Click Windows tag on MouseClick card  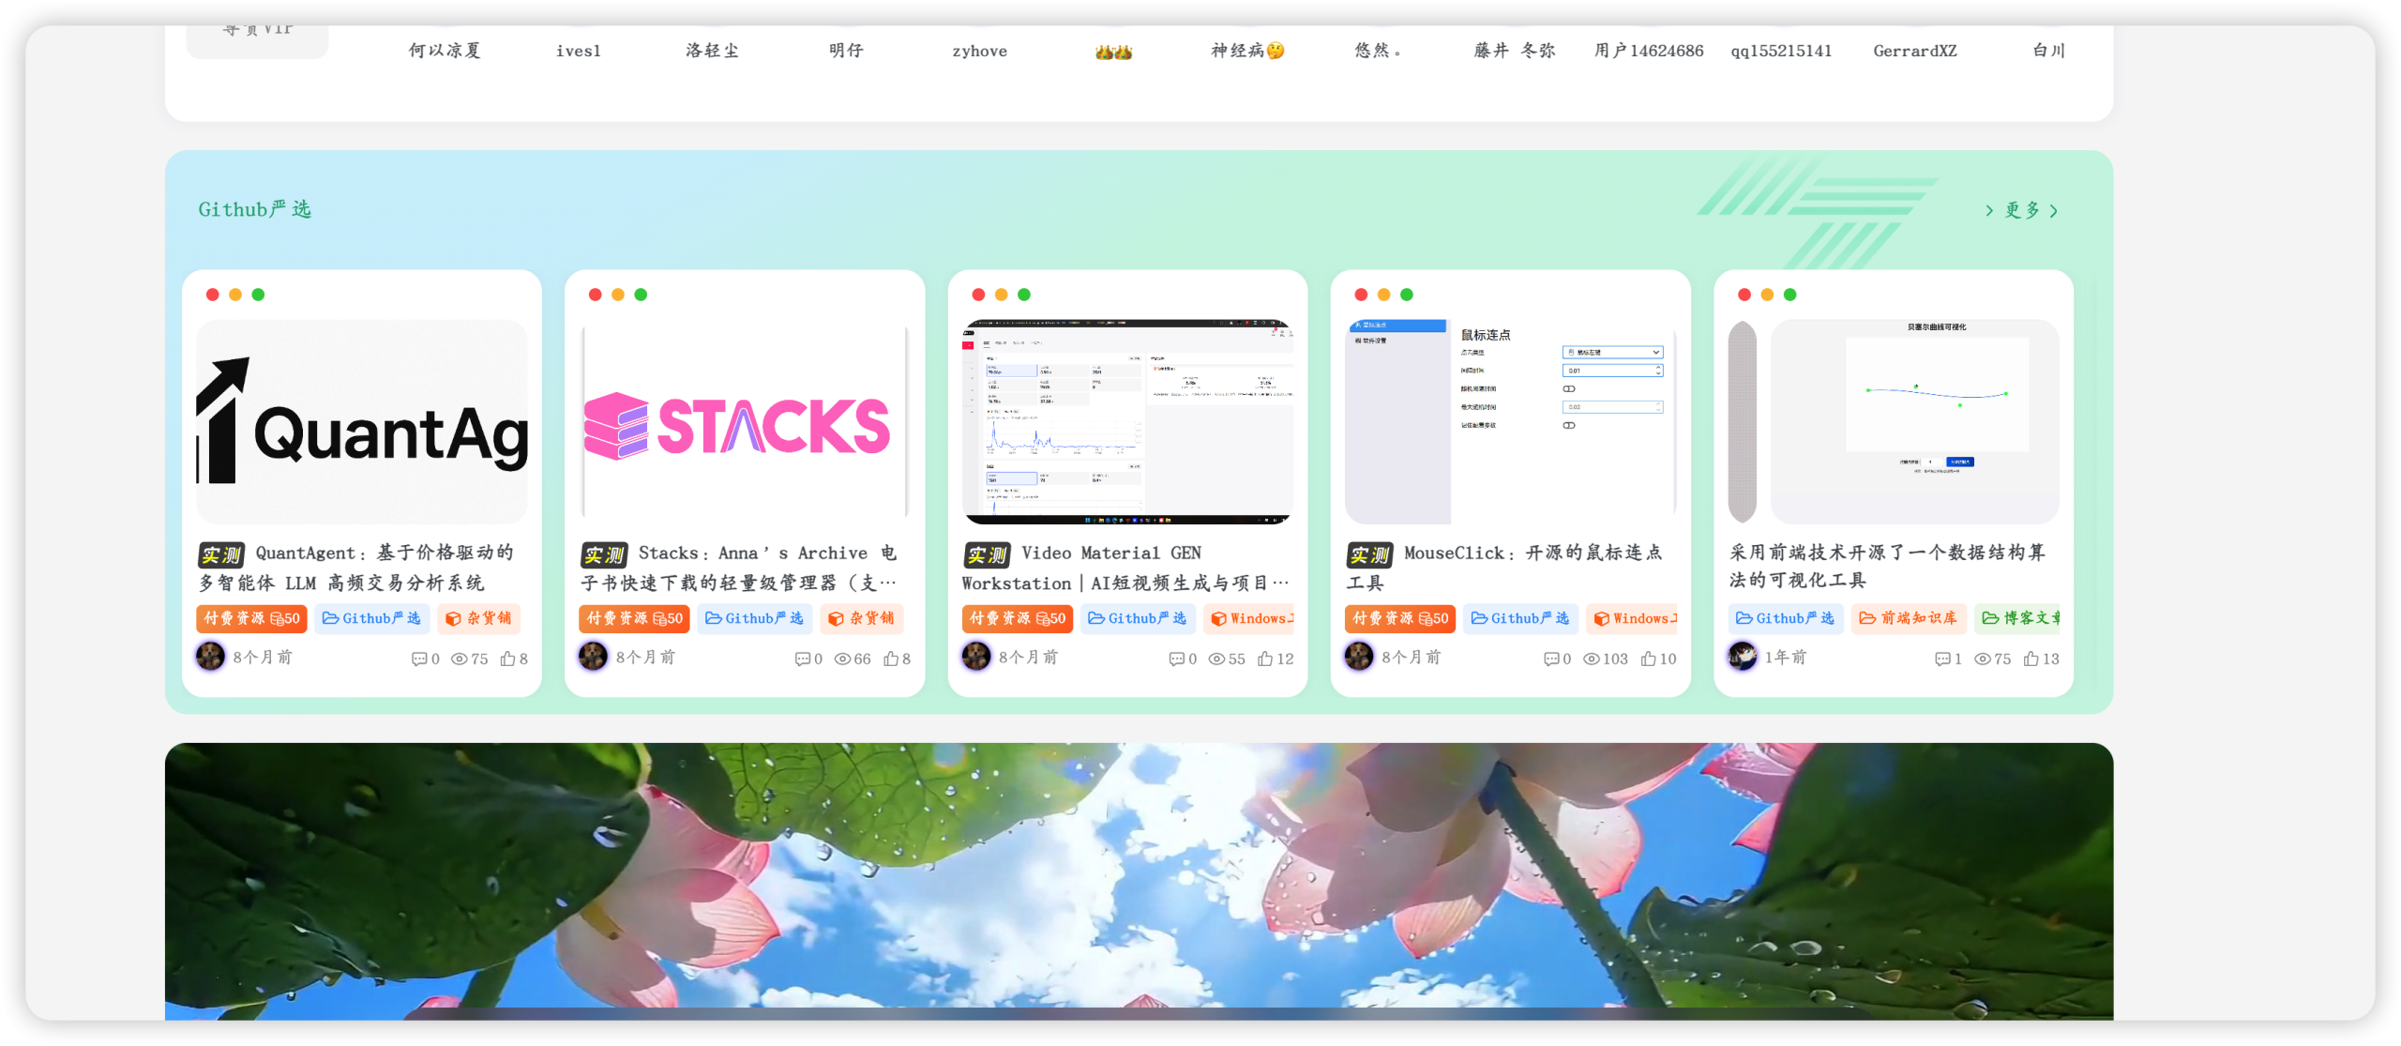click(x=1631, y=618)
